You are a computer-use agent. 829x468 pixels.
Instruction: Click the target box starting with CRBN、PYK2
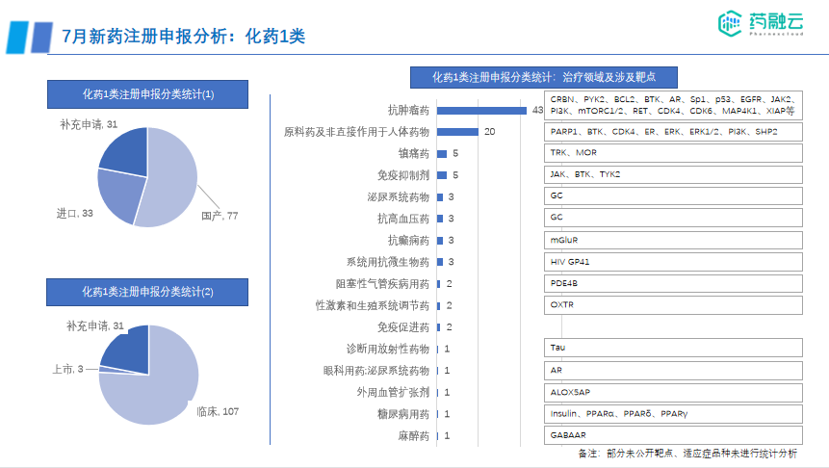tap(673, 105)
